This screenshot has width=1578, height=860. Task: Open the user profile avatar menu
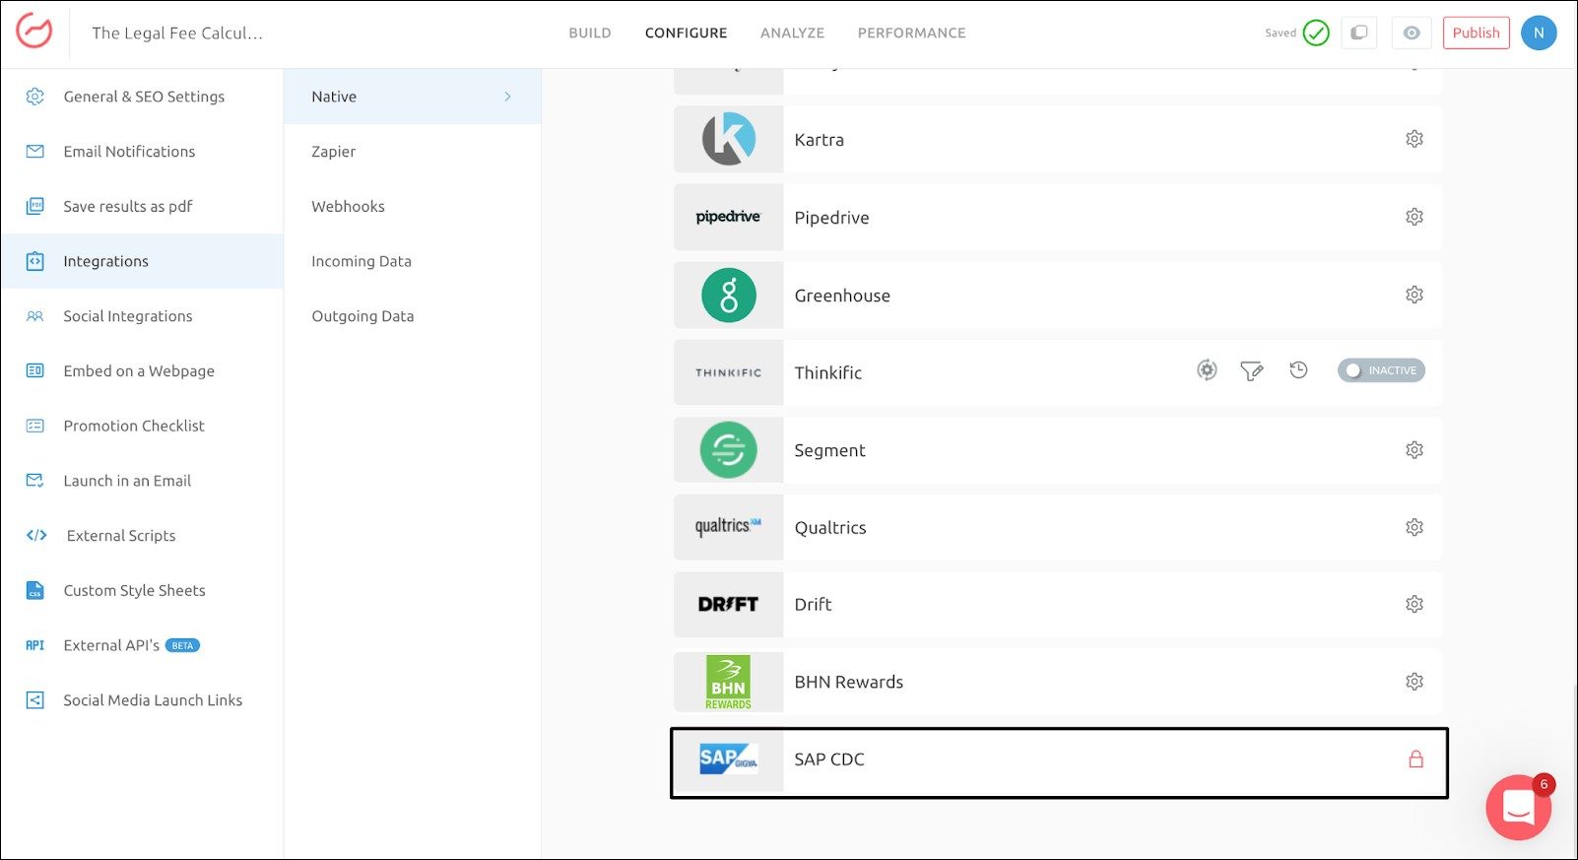[1538, 33]
